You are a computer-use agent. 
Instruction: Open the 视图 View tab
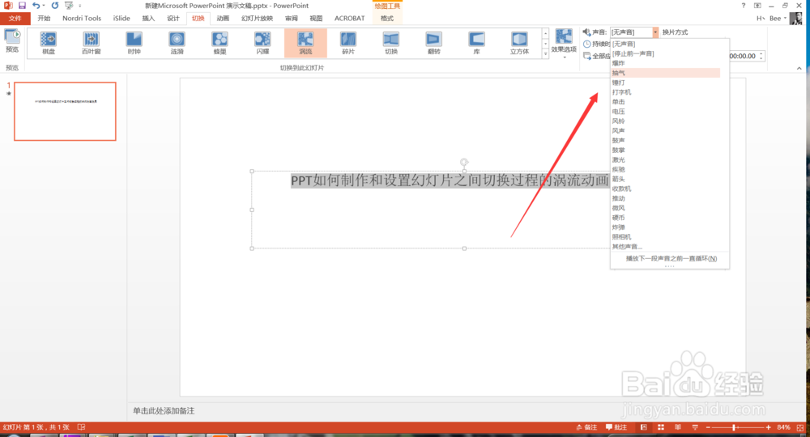[316, 18]
